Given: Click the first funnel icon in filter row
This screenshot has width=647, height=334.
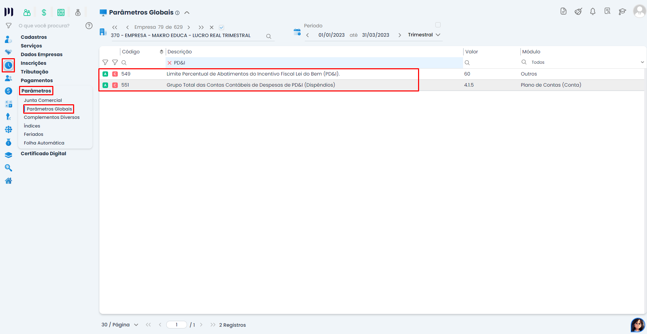Looking at the screenshot, I should [x=105, y=63].
